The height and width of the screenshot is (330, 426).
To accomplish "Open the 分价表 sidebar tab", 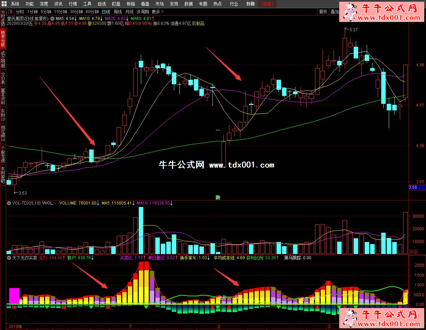I will [3, 78].
